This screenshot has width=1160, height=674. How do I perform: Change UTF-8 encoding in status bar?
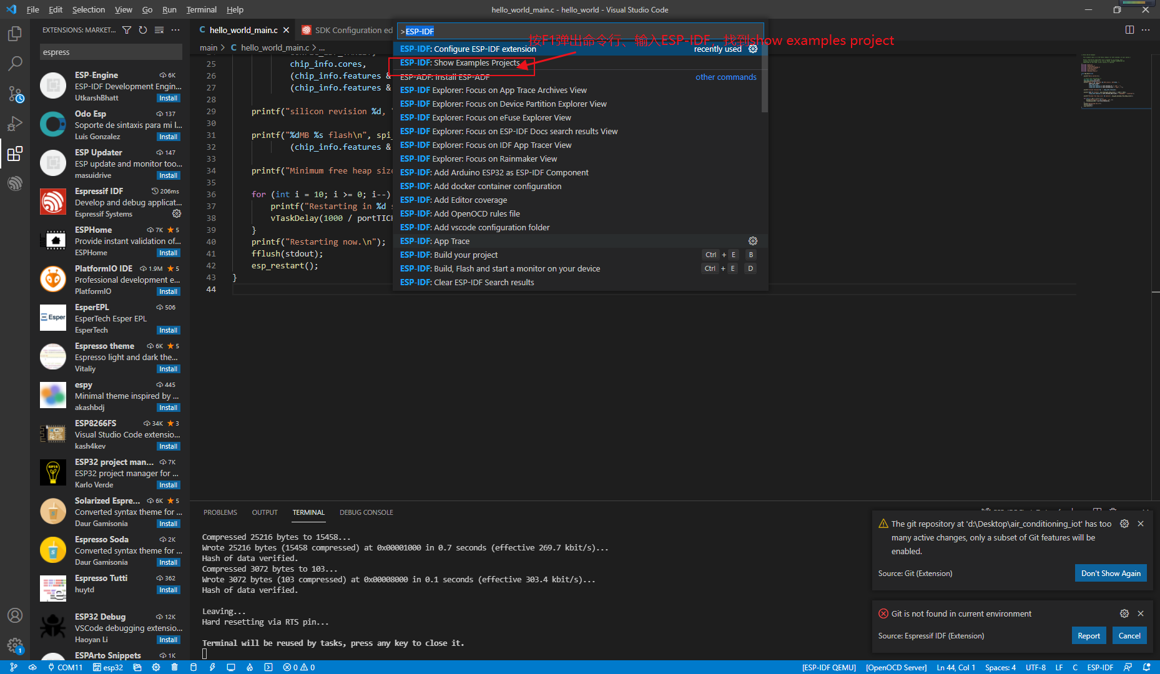click(1036, 667)
